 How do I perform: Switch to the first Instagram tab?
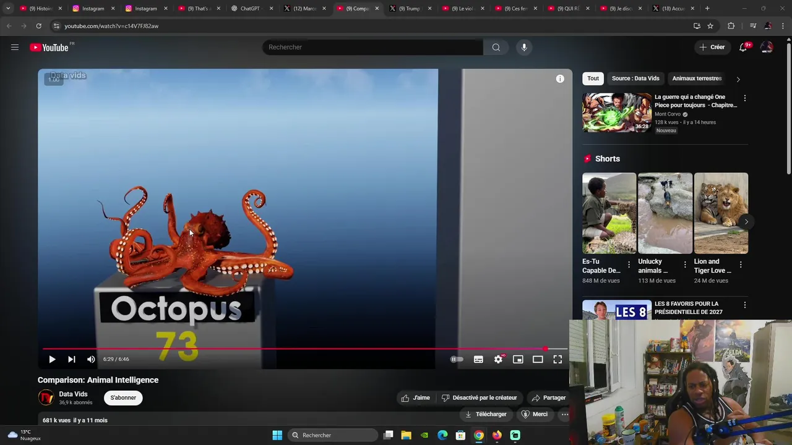click(x=93, y=9)
